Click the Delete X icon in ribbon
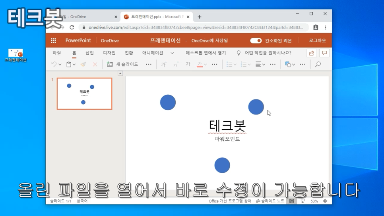This screenshot has height=216, width=384. [x=95, y=65]
